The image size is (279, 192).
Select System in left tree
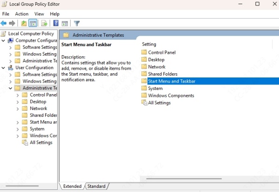tap(37, 129)
